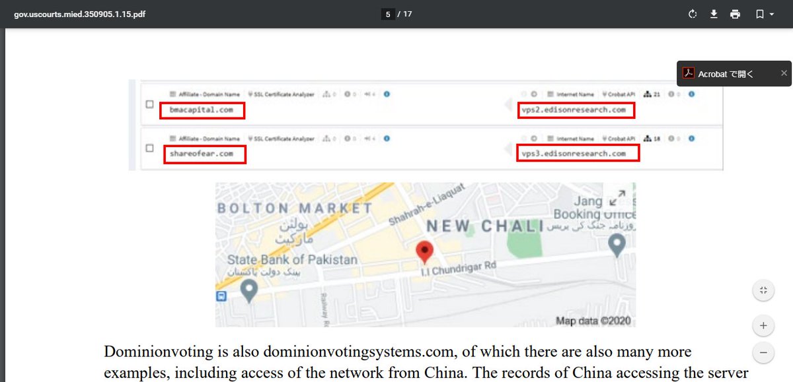Click 'Affiliate - Domain Name' label in bmacapital row
Viewport: 793px width, 382px height.
(x=209, y=94)
